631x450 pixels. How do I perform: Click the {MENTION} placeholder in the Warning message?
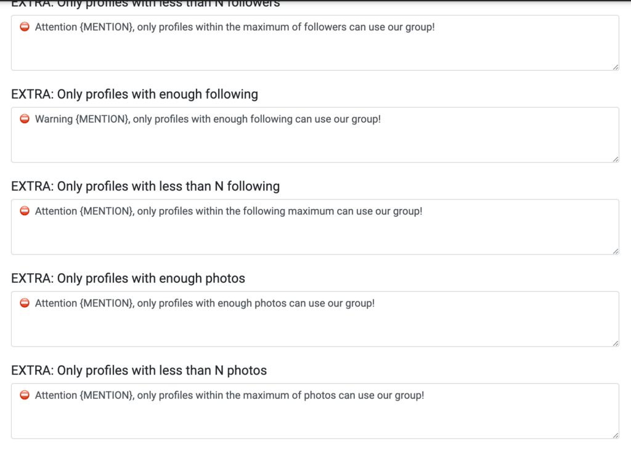[102, 119]
